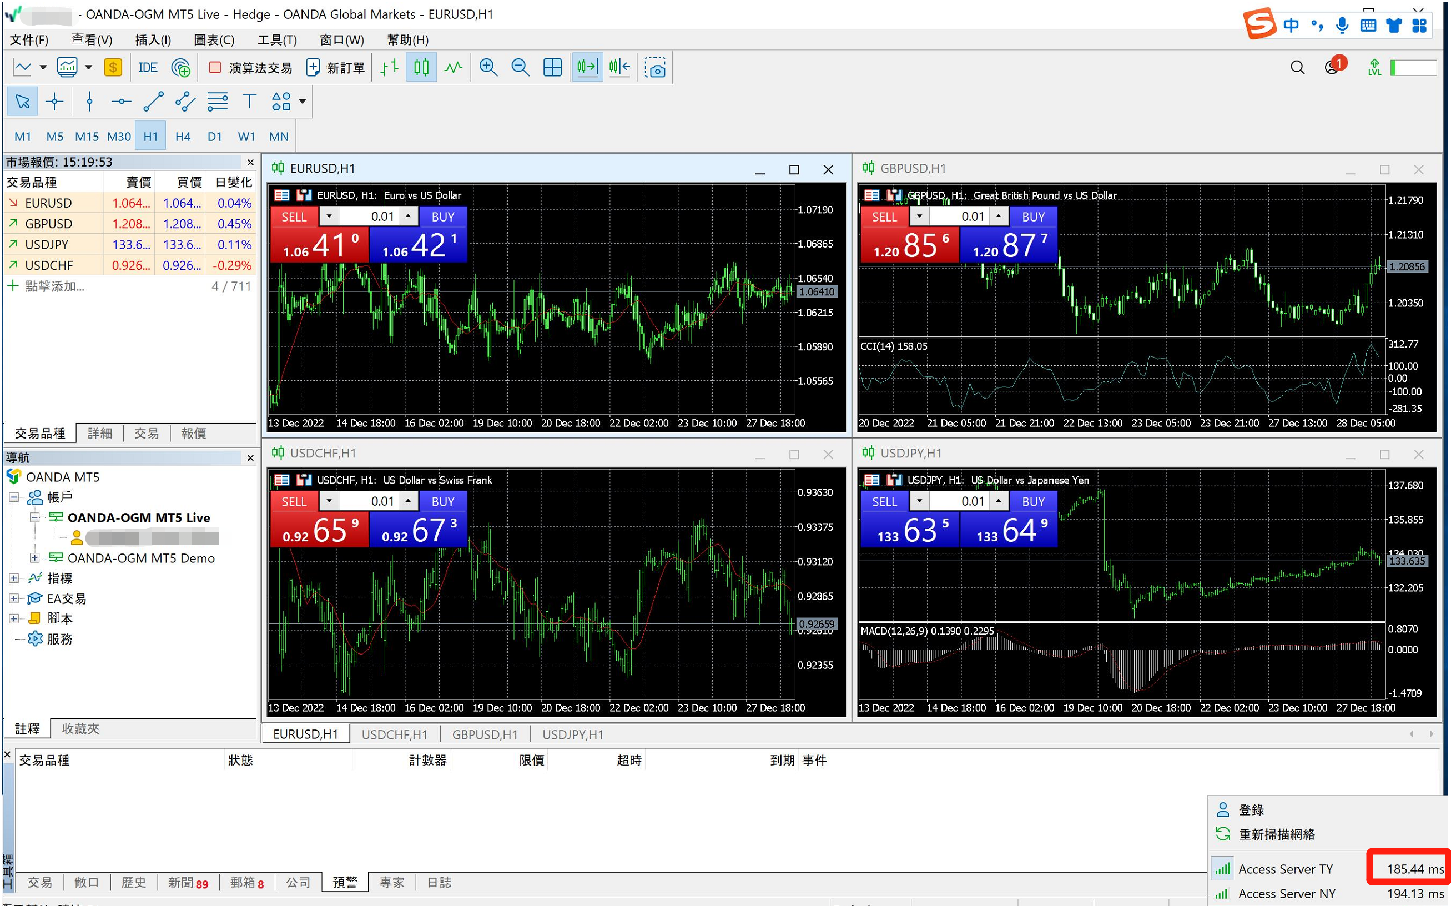Click SELL on the USDCHF chart

coord(294,501)
